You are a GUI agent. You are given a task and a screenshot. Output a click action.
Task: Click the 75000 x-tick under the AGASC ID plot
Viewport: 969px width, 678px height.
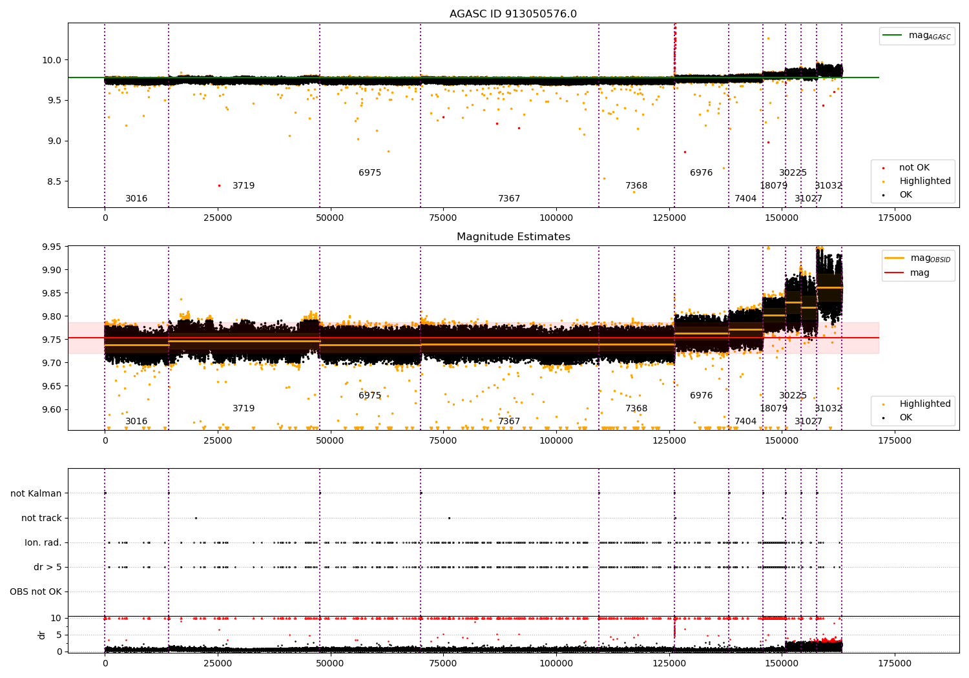click(x=443, y=218)
